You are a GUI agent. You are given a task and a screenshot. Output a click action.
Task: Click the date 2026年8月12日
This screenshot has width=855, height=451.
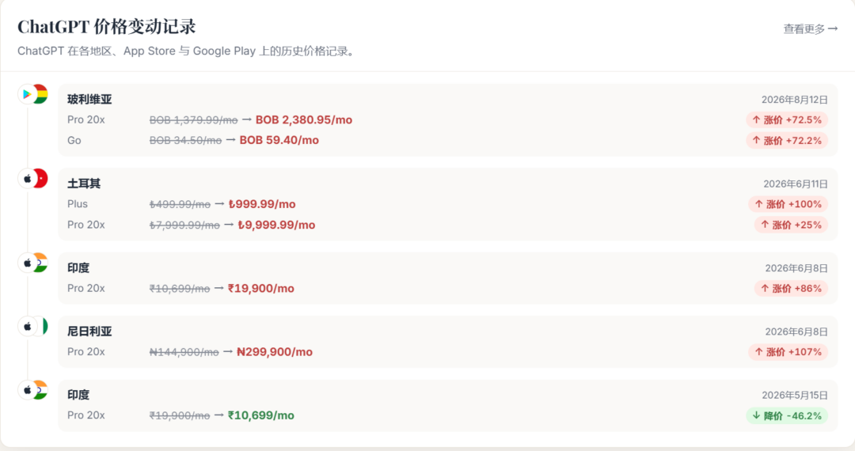[x=795, y=100]
